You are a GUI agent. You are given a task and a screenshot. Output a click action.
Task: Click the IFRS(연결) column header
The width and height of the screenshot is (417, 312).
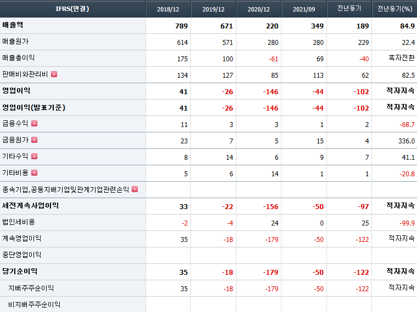[72, 9]
